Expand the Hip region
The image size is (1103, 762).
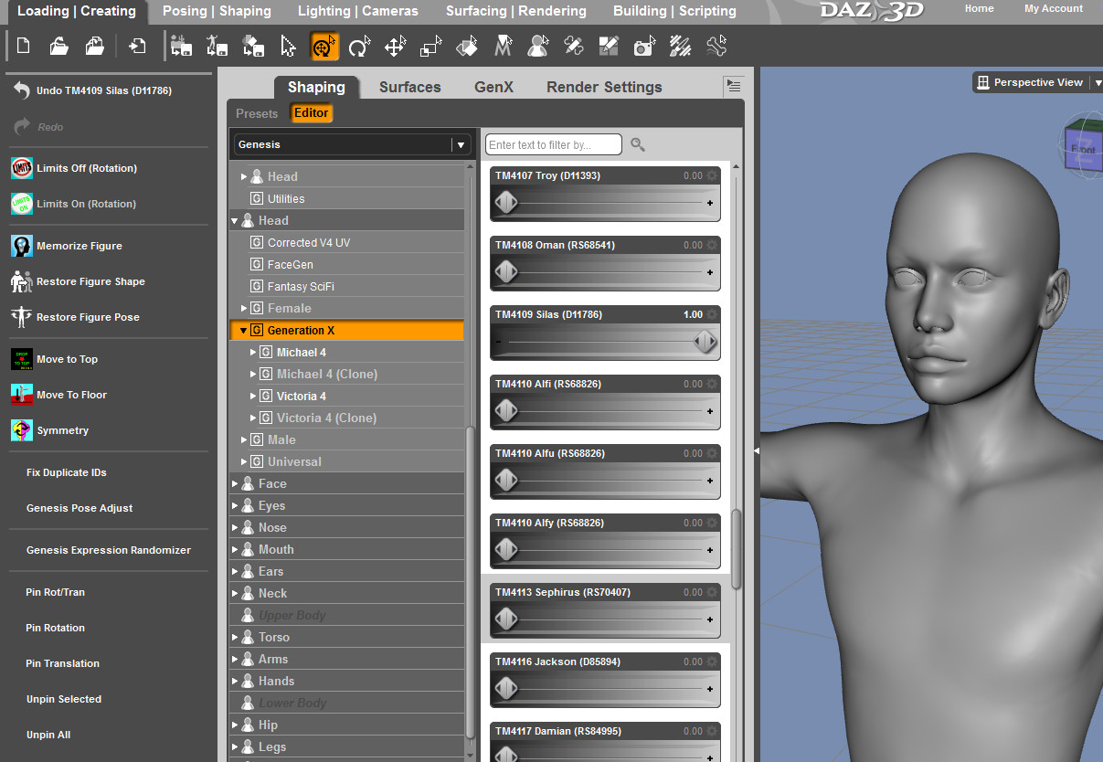coord(235,725)
